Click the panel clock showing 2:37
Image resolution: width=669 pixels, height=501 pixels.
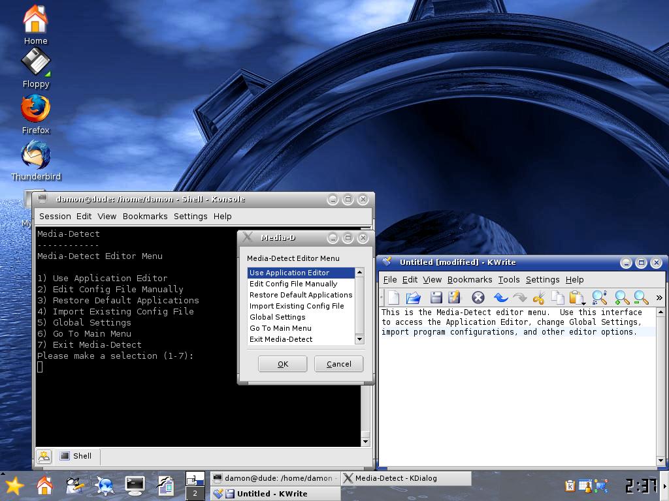[x=641, y=485]
